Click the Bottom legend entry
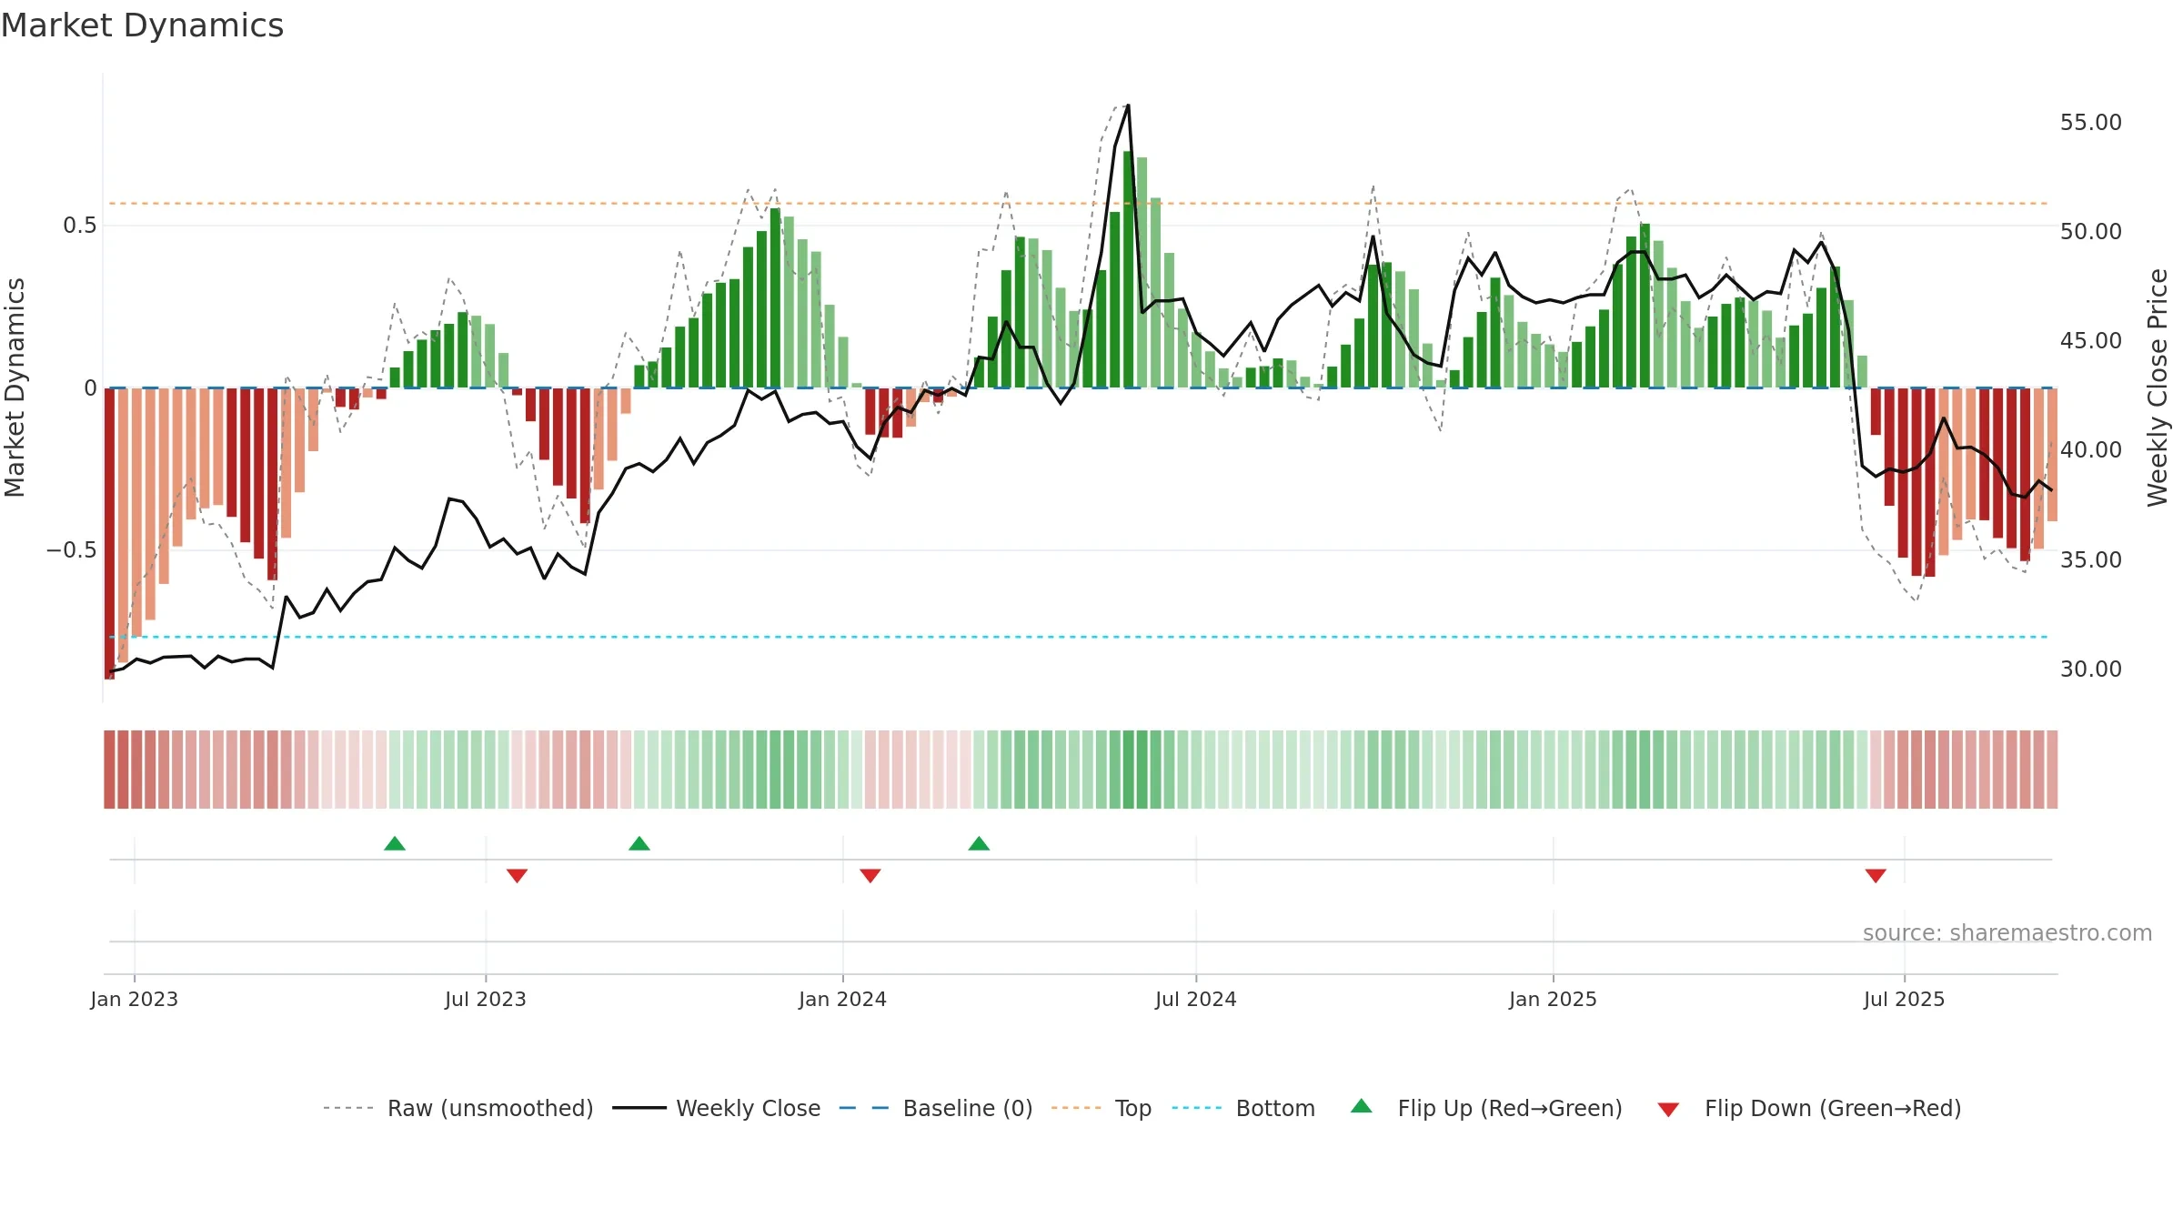 1243,1108
